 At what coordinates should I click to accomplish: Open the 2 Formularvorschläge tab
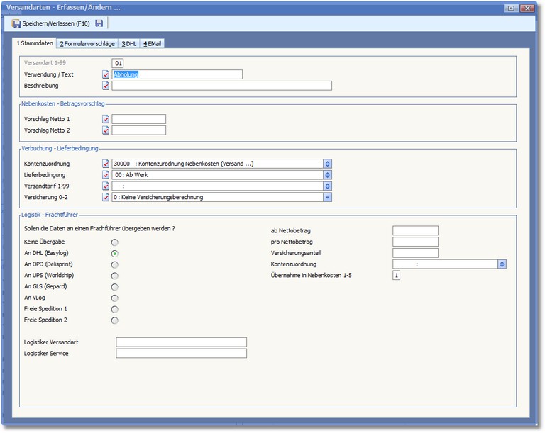click(x=87, y=43)
